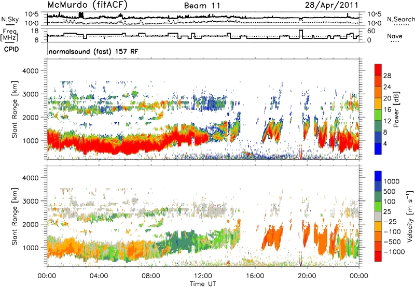Click the velocity colorbar value 25
Screen dimensions: 415x287
pos(387,212)
